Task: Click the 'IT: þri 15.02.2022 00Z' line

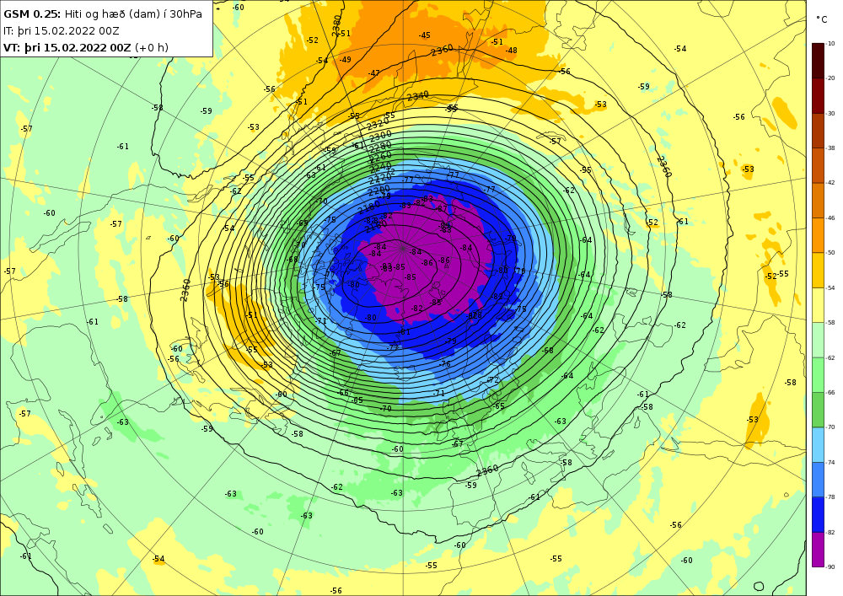Action: (x=62, y=30)
